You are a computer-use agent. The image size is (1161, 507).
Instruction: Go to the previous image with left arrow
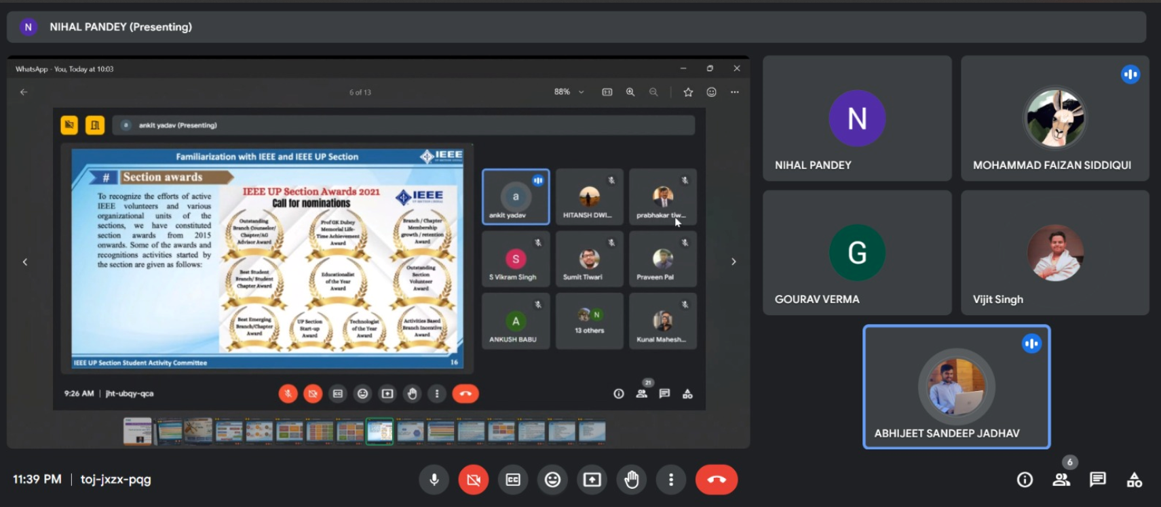pos(25,262)
